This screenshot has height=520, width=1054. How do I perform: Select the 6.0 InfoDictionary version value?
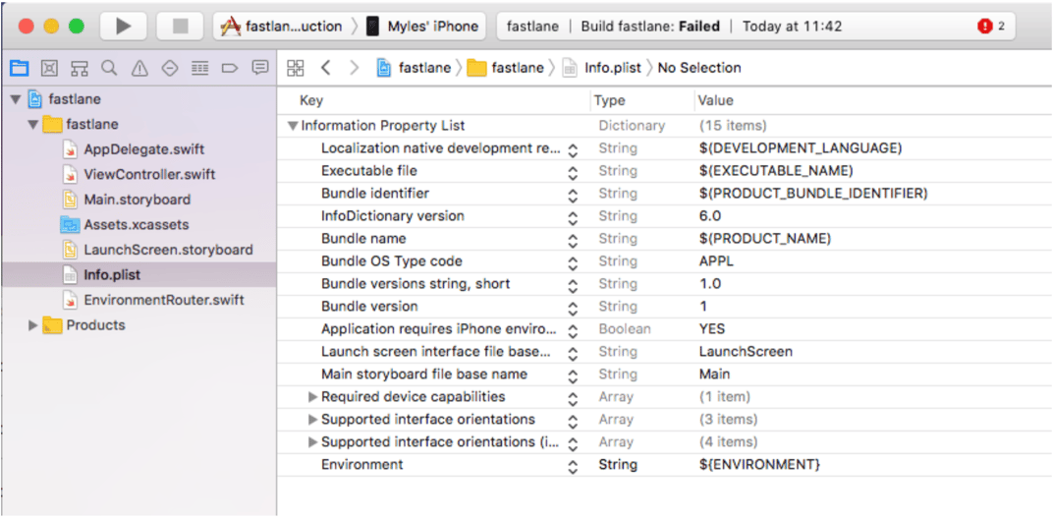click(710, 216)
